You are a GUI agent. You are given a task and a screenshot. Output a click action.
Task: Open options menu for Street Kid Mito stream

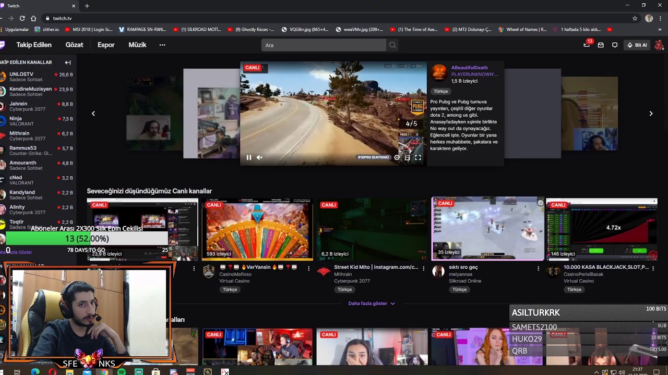point(423,268)
